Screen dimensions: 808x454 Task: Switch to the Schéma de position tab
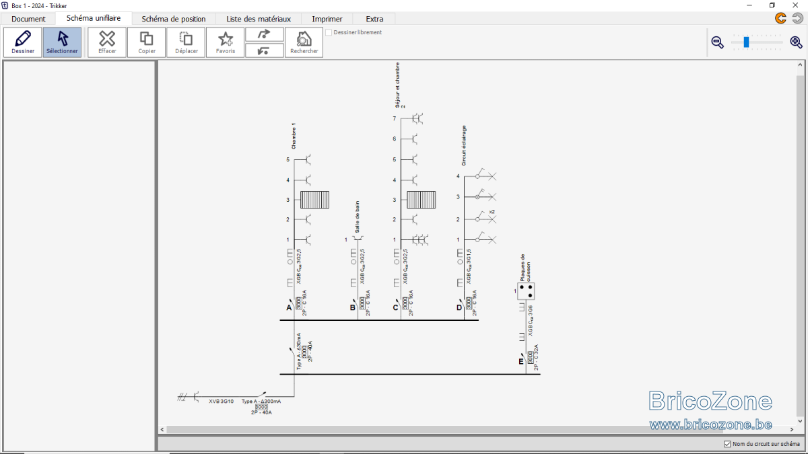[174, 19]
